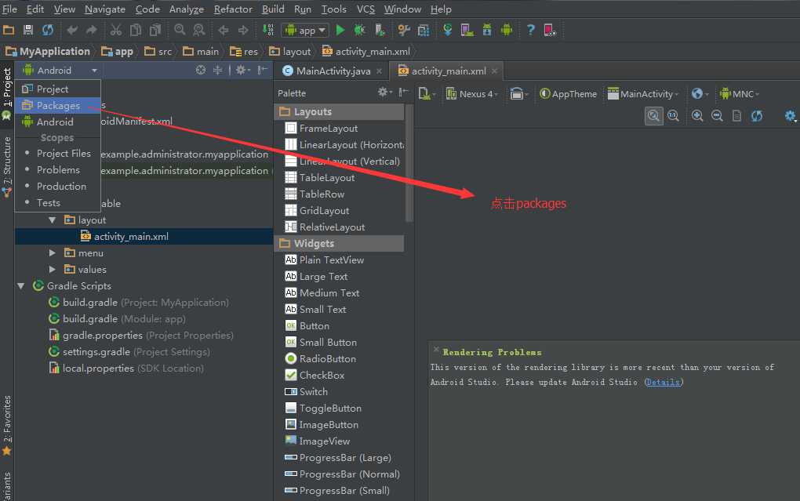Open the app run configuration dropdown
Screen dimensions: 800x501
pos(305,31)
